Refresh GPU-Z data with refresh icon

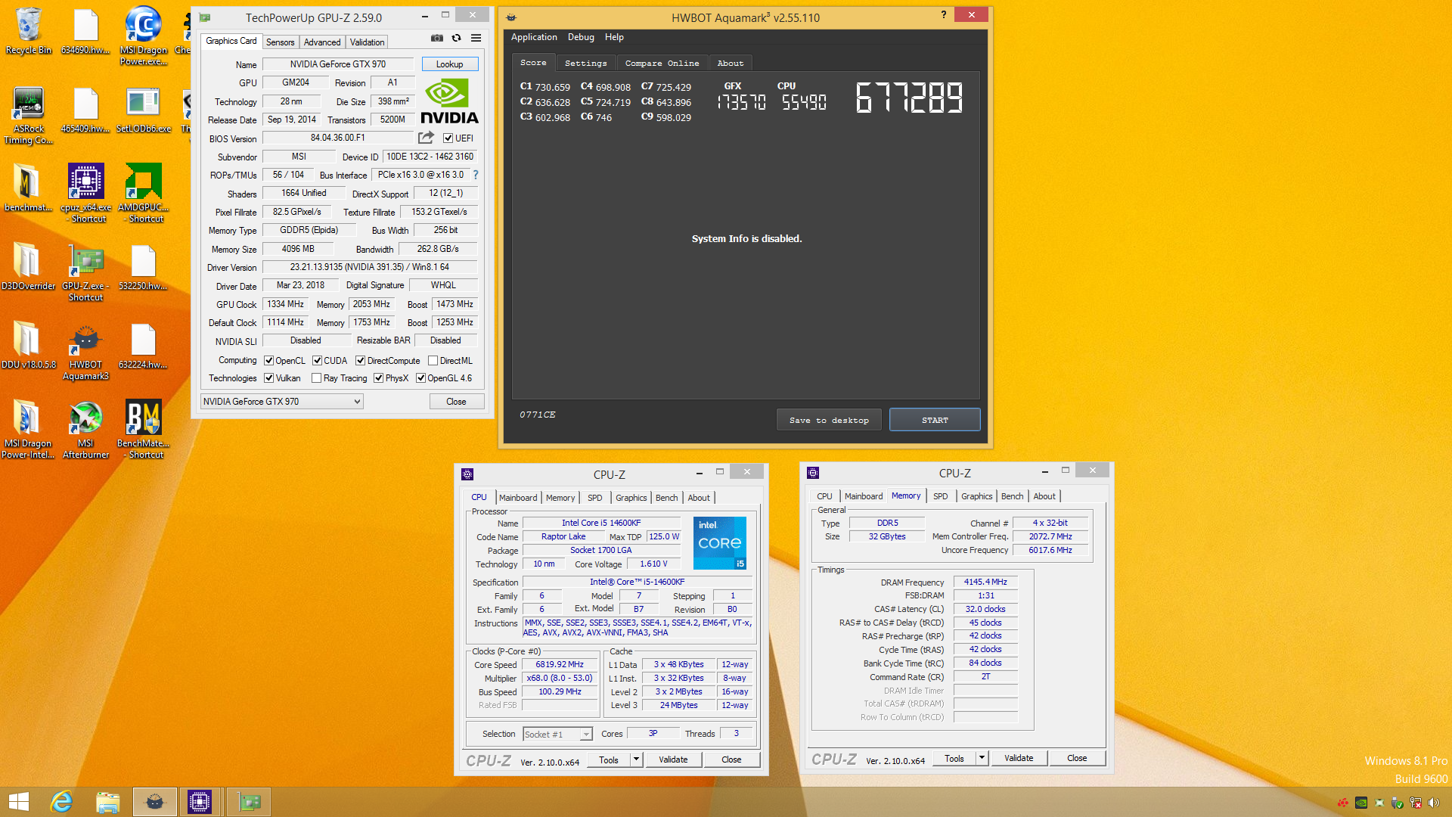(x=457, y=38)
